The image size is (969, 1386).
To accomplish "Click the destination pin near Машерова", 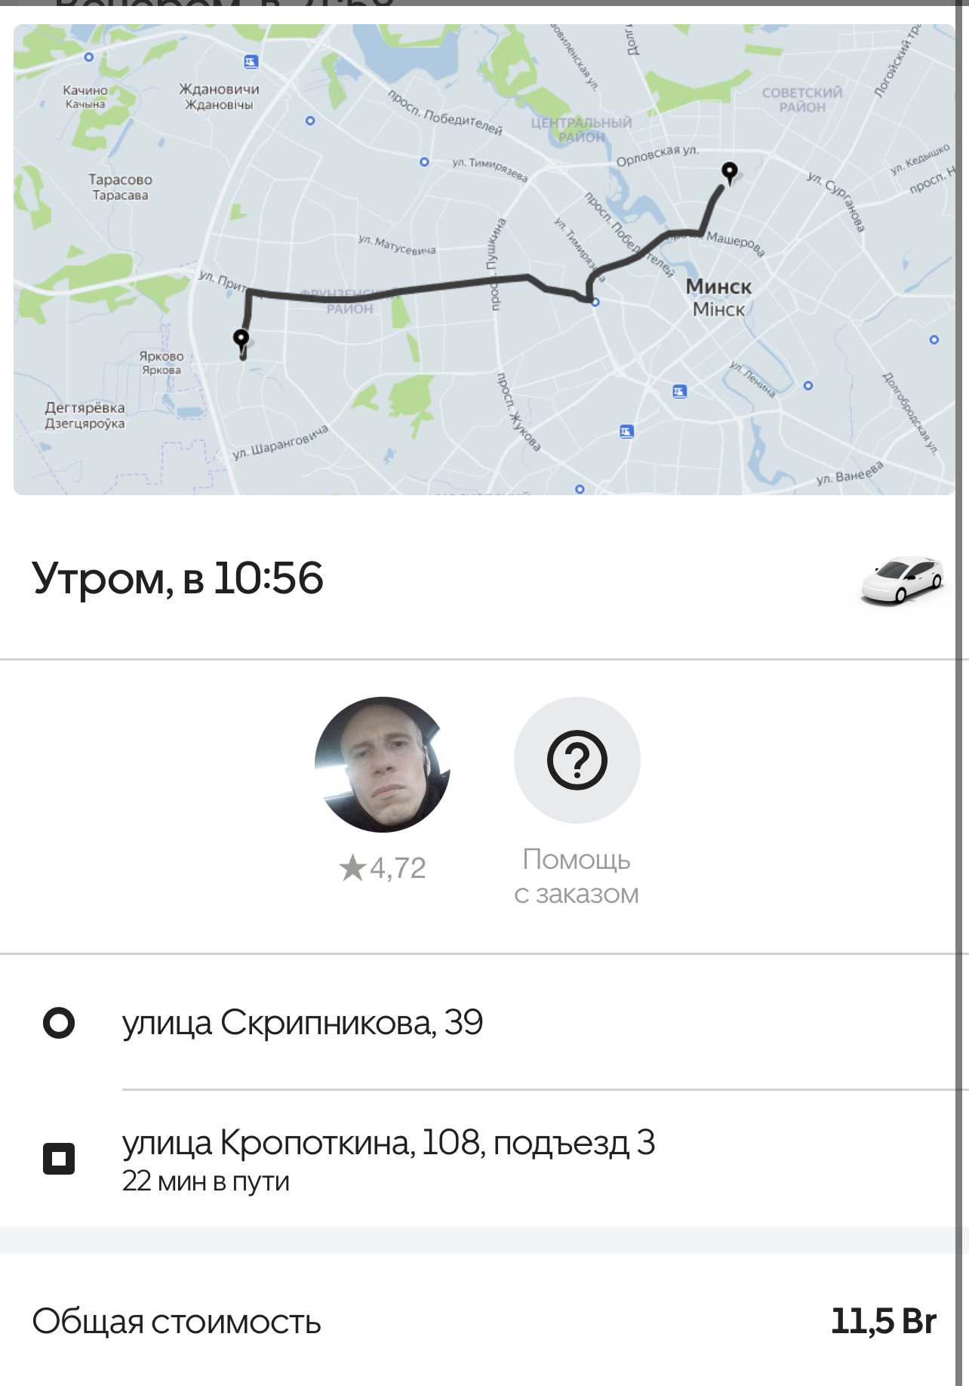I will [729, 173].
